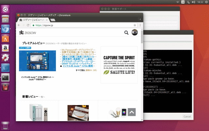
Task: Open the sound volume indicator
Action: pyautogui.click(x=193, y=2)
